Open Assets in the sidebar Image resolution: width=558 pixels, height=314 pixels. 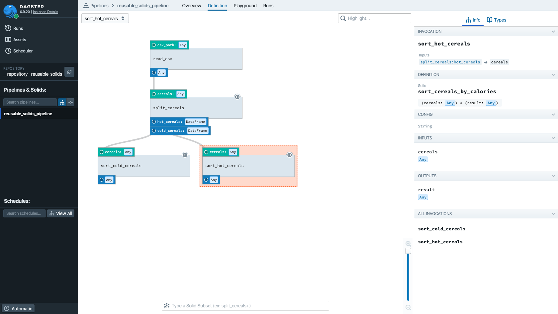pyautogui.click(x=16, y=39)
